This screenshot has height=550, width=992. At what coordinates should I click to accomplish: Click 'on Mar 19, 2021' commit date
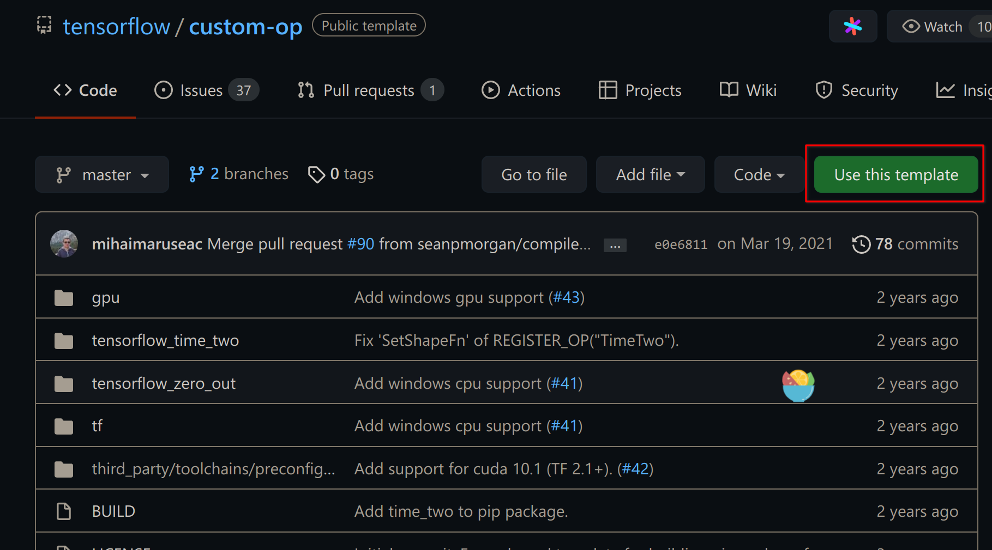tap(775, 243)
